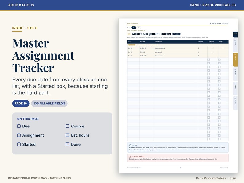Tick the Assignment checkbox
This screenshot has height=183, width=244.
[x=19, y=135]
